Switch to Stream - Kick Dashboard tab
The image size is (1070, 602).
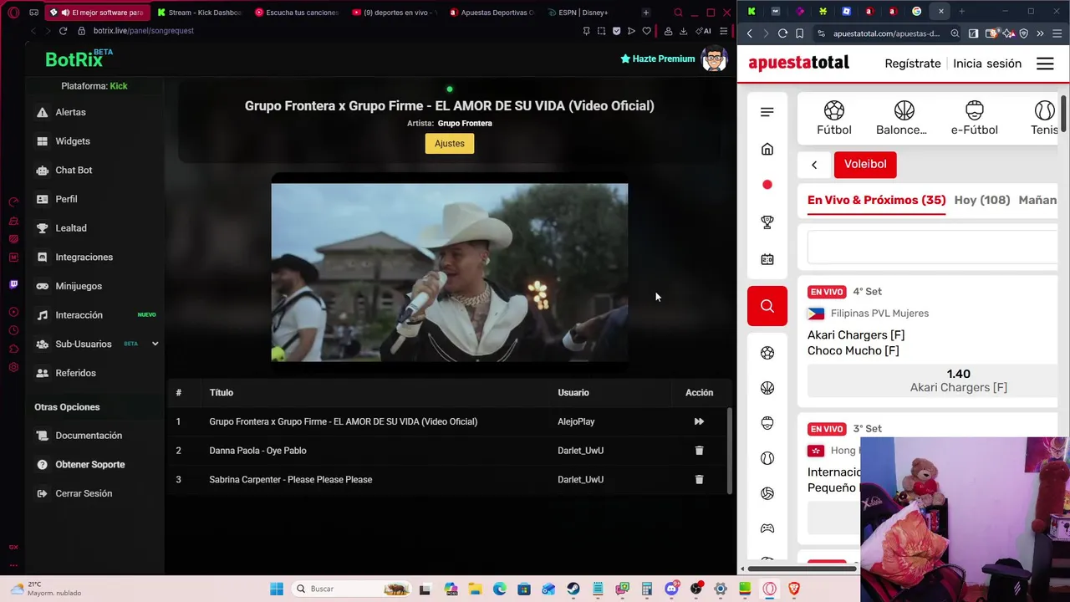pos(201,13)
